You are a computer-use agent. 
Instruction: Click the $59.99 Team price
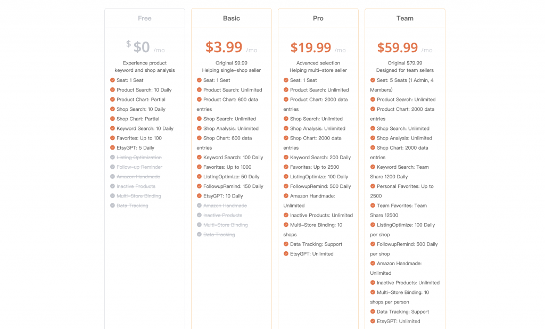pyautogui.click(x=398, y=47)
